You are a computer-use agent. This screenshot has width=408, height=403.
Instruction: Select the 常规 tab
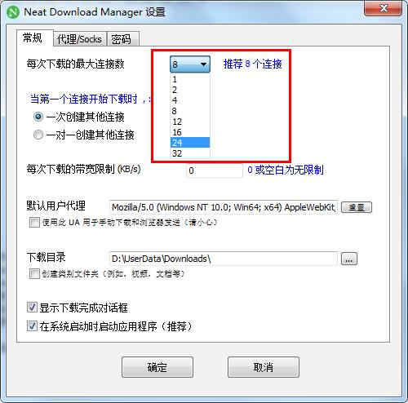coord(33,38)
